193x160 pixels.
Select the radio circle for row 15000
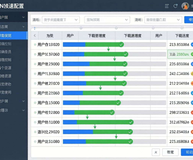pos(35,103)
